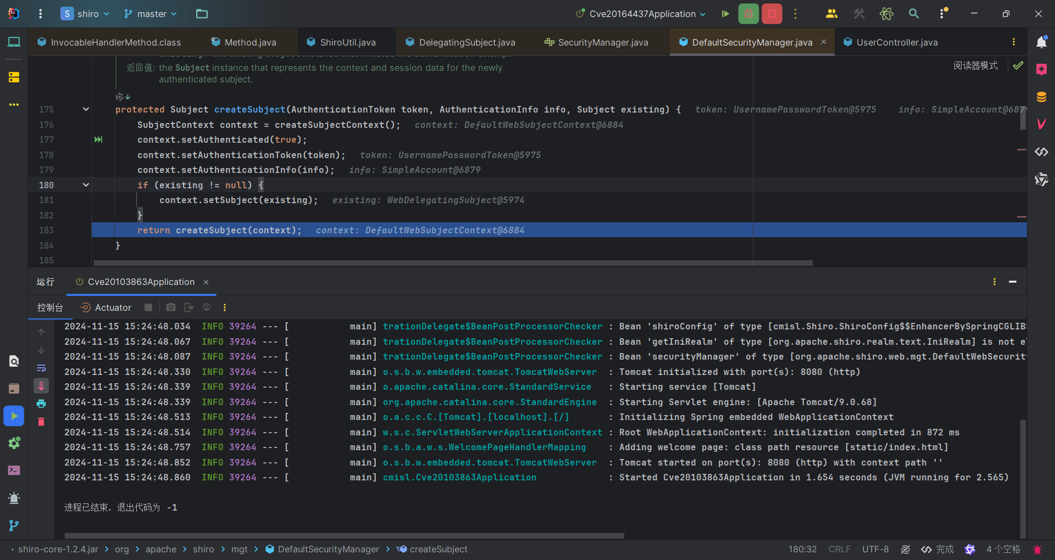Click DefaultSecurityManager breadcrumb
This screenshot has width=1055, height=560.
pos(323,549)
